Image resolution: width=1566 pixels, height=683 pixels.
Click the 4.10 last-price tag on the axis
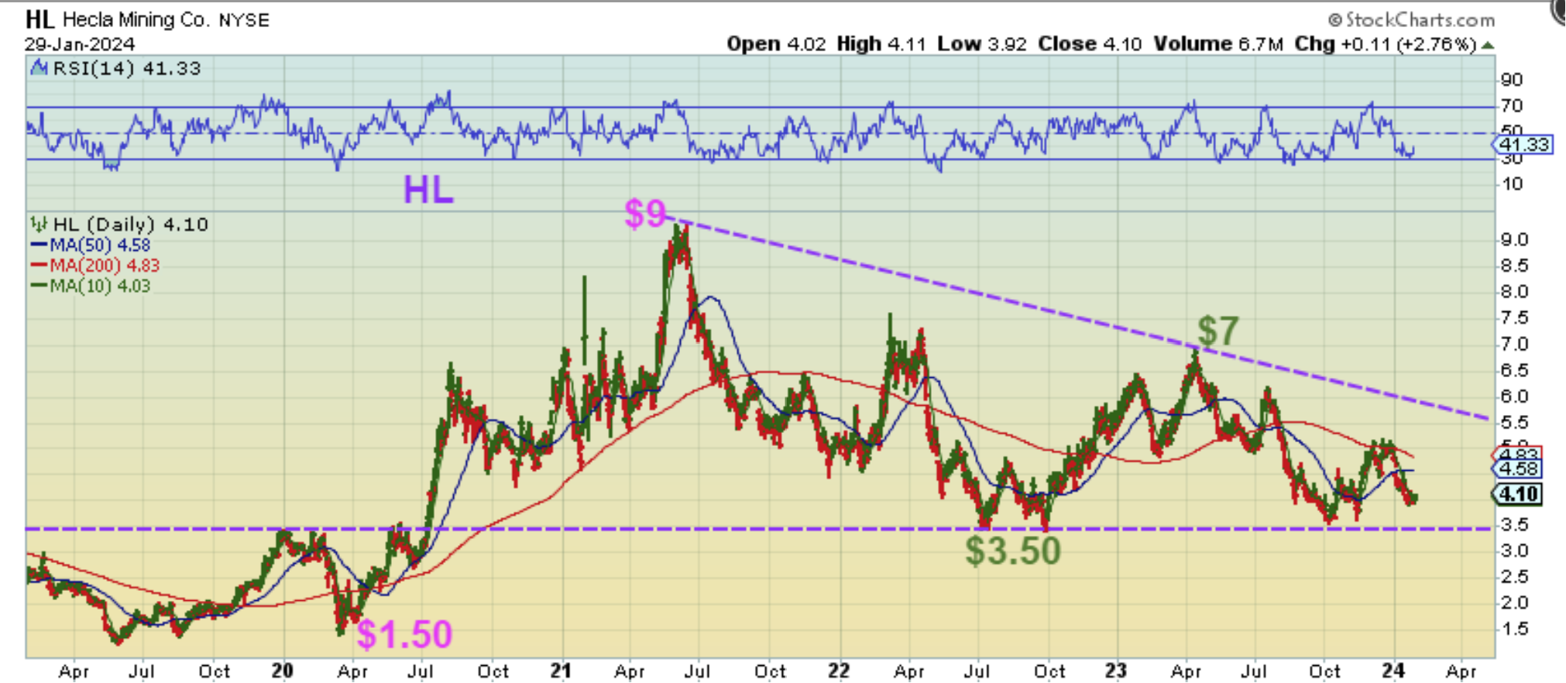tap(1519, 494)
